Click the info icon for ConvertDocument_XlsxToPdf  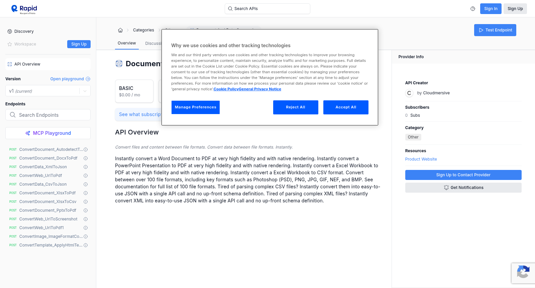pos(86,193)
